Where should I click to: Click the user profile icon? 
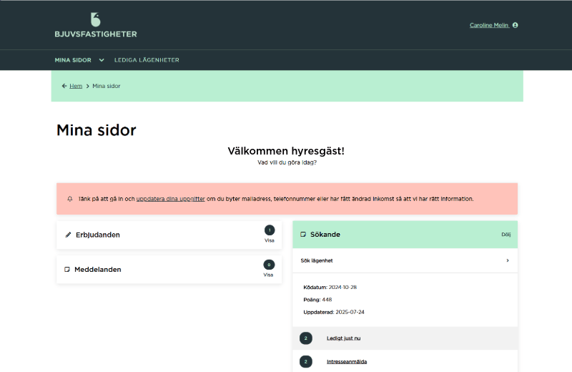tap(515, 25)
